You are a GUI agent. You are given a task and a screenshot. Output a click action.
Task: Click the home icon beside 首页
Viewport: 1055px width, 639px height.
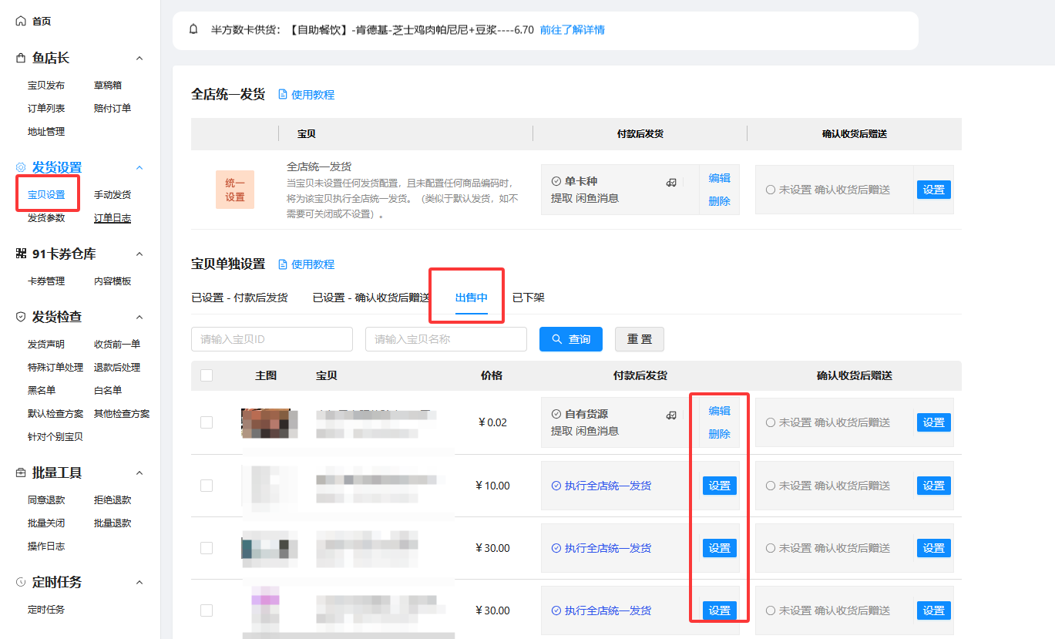point(20,21)
